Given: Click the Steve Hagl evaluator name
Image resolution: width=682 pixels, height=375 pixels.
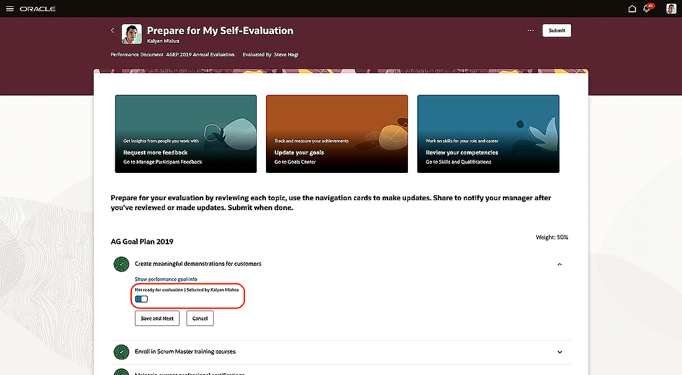Looking at the screenshot, I should (286, 55).
